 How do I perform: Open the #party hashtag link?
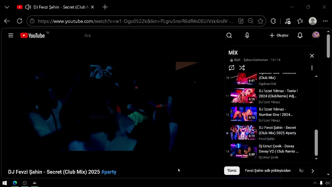(109, 172)
